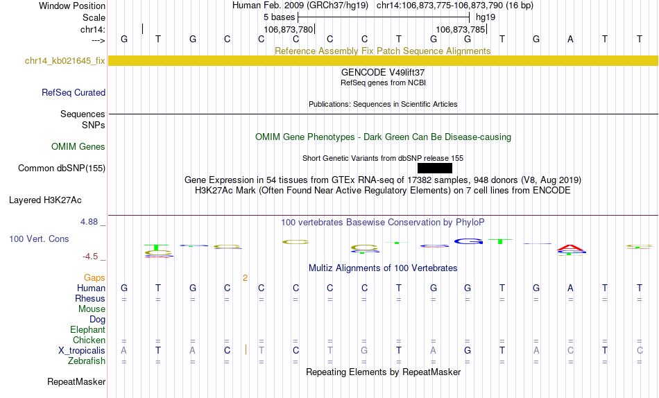Click the Sequences track label

click(83, 114)
